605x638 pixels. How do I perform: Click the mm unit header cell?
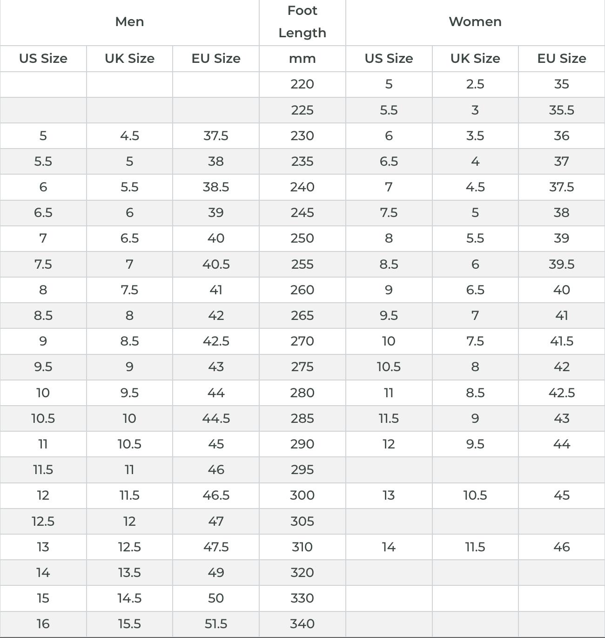[302, 59]
